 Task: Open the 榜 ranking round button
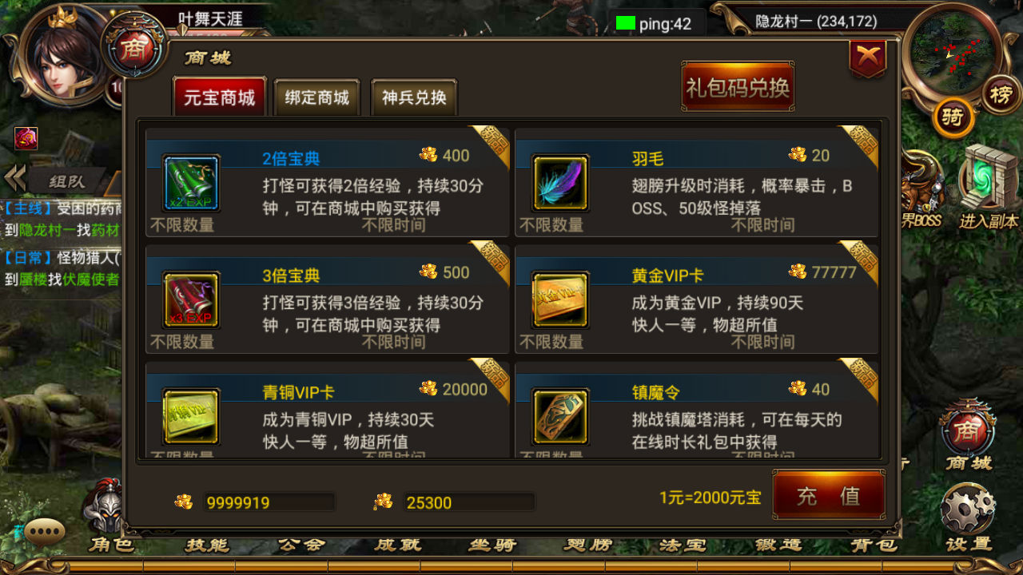coord(1001,95)
